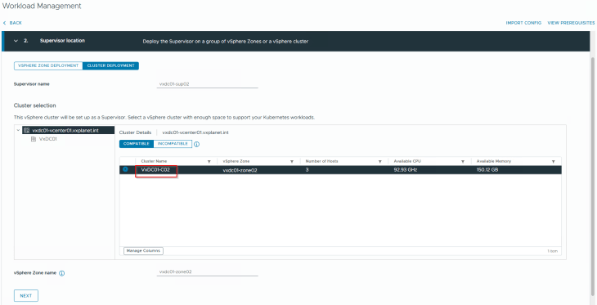This screenshot has height=305, width=597.
Task: Click info icon next to vSphere Zone name
Action: [61, 273]
